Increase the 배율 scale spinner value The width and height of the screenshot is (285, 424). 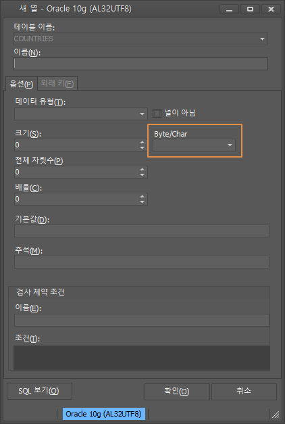click(x=142, y=196)
